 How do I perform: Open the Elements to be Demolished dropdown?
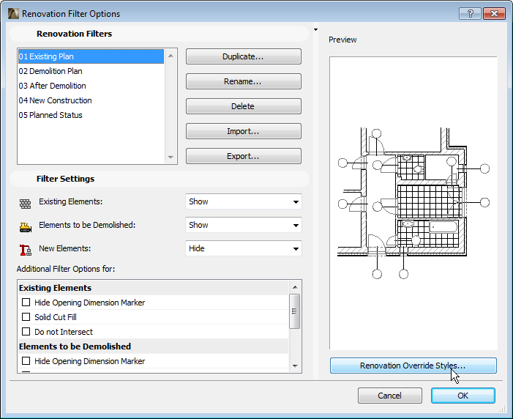244,225
